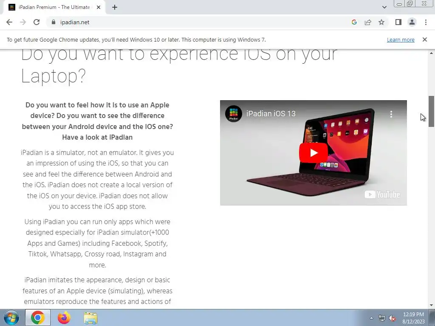Viewport: 435px width, 326px height.
Task: Click the bold text 'Have a look at iPadian'
Action: (x=97, y=137)
